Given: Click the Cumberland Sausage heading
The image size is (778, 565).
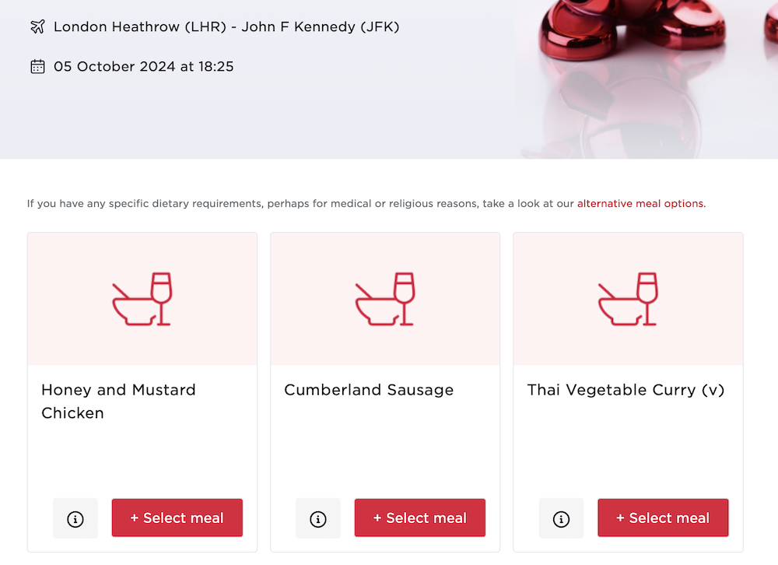Looking at the screenshot, I should [369, 390].
